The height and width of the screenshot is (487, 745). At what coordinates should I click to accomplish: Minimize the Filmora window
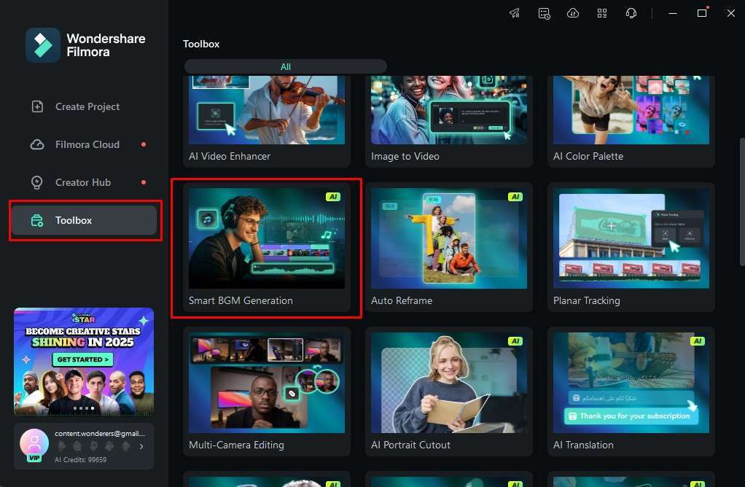point(673,13)
